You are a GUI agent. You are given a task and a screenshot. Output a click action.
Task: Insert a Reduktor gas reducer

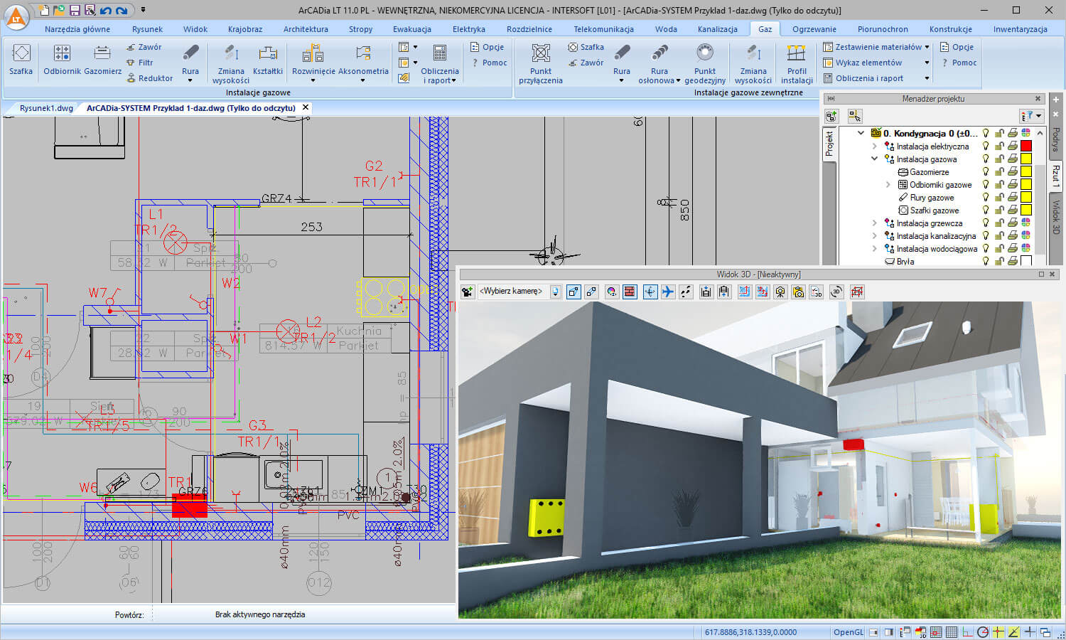[x=150, y=78]
